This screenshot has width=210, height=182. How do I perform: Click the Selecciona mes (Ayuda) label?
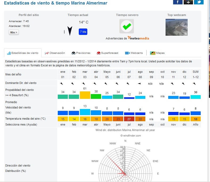tap(21, 124)
